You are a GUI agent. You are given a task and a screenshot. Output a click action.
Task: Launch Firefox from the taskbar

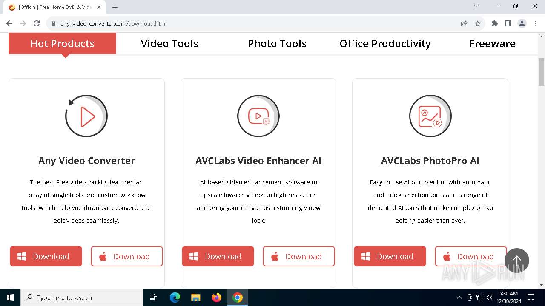(217, 297)
